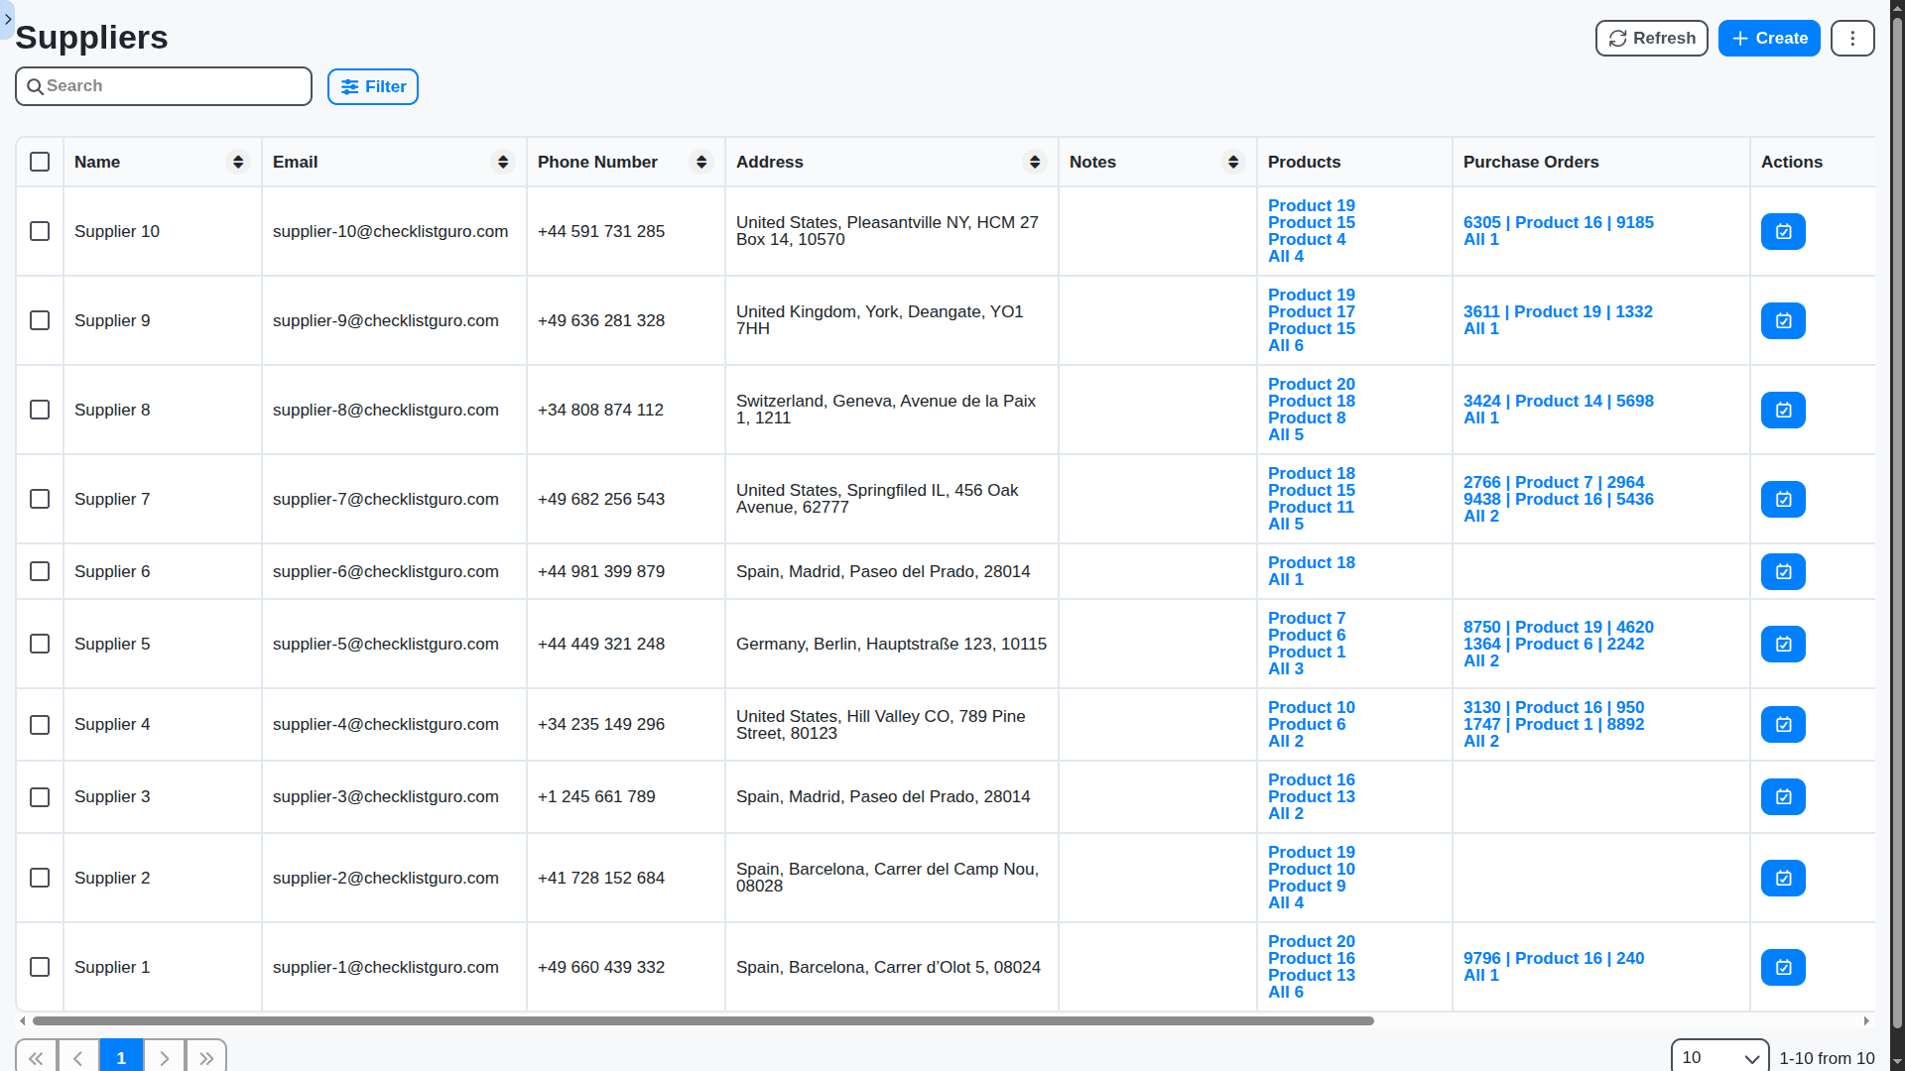The image size is (1905, 1071).
Task: Click the action icon for Supplier 1
Action: pos(1782,968)
